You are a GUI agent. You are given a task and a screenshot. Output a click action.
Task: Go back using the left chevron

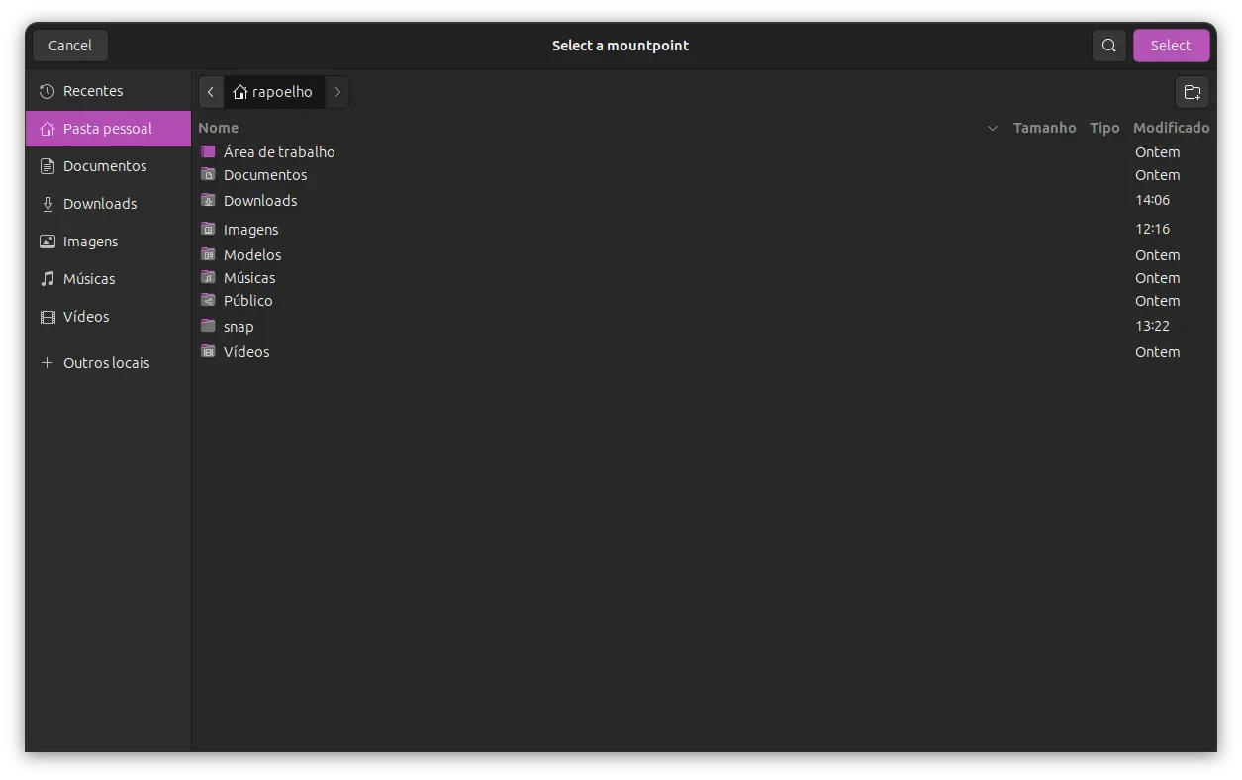pos(211,92)
